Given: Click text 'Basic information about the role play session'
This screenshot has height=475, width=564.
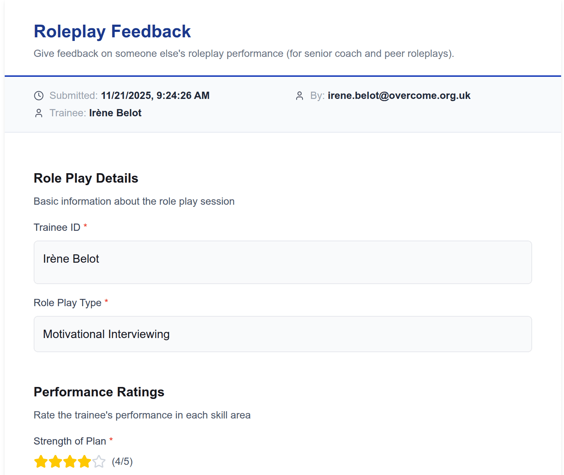Looking at the screenshot, I should click(x=134, y=201).
